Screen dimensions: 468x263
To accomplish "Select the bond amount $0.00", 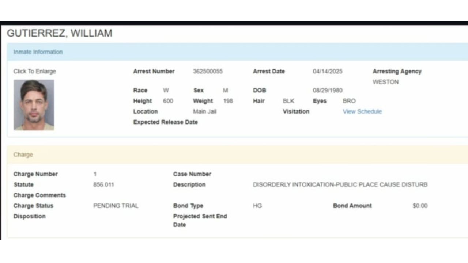I will coord(420,206).
